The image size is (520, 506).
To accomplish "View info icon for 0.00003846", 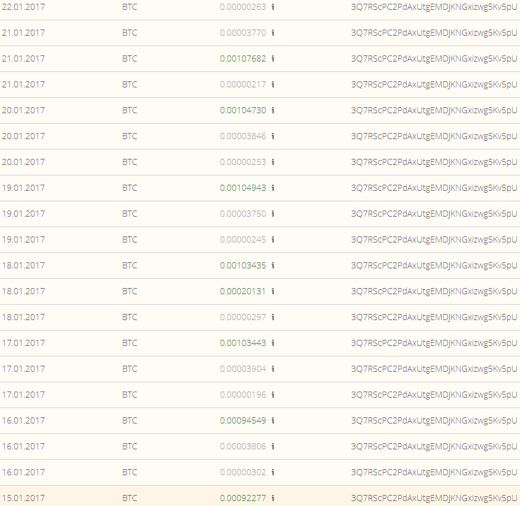I will click(x=273, y=136).
